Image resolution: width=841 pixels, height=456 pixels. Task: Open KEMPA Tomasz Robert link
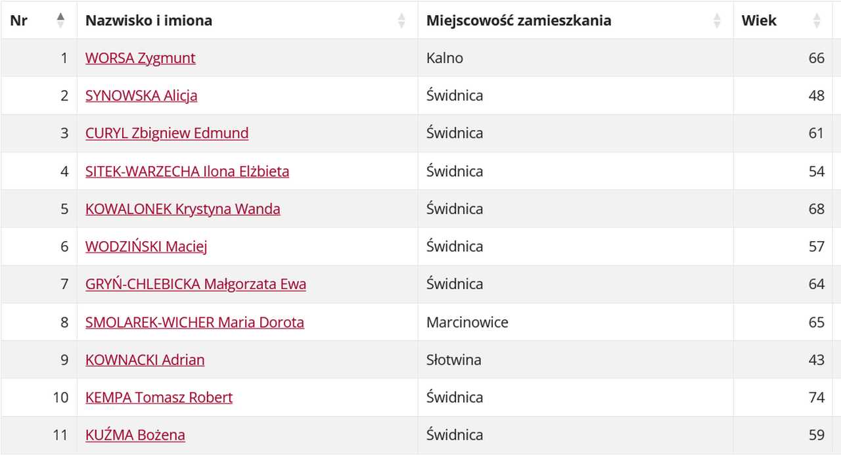point(159,397)
